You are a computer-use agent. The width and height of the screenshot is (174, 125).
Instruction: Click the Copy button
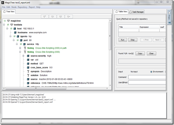[140, 53]
